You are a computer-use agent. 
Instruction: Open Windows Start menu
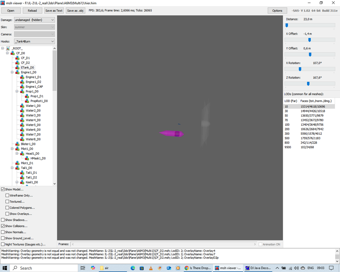click(x=5, y=268)
